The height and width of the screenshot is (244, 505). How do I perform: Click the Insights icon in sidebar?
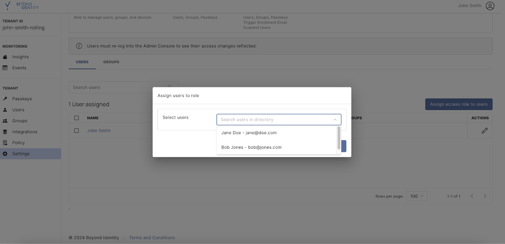(x=5, y=57)
